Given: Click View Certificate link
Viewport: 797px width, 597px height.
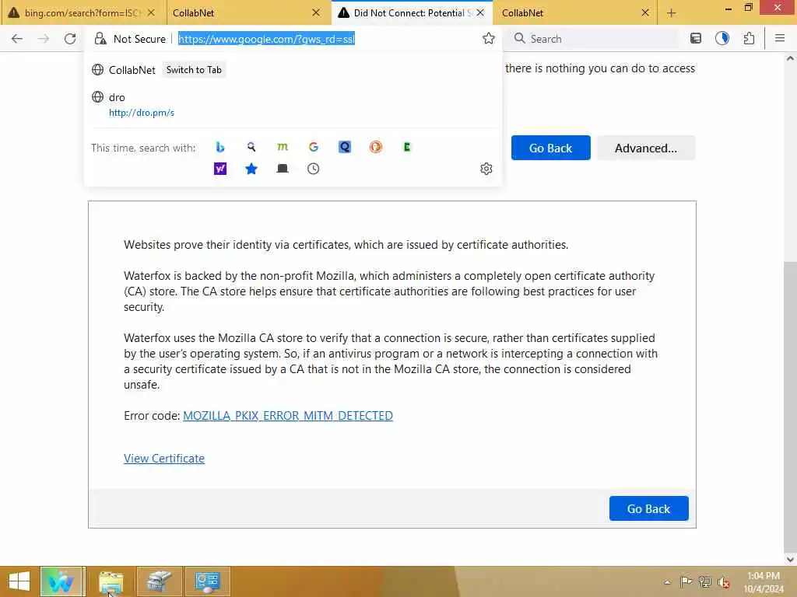Looking at the screenshot, I should point(164,459).
